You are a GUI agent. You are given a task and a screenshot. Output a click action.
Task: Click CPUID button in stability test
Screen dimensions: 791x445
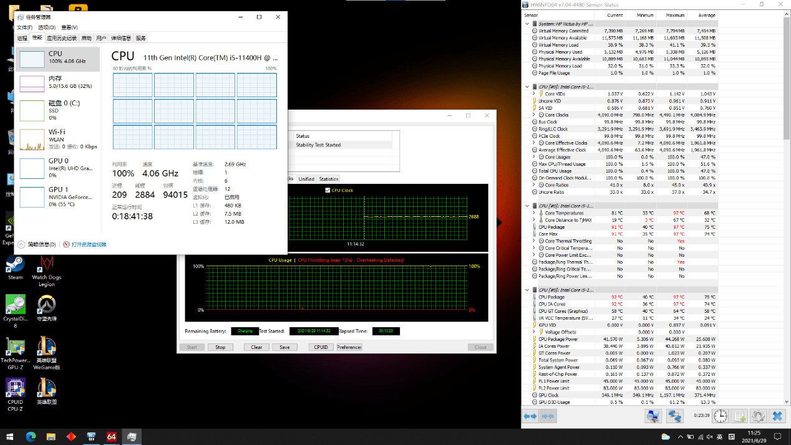[321, 347]
